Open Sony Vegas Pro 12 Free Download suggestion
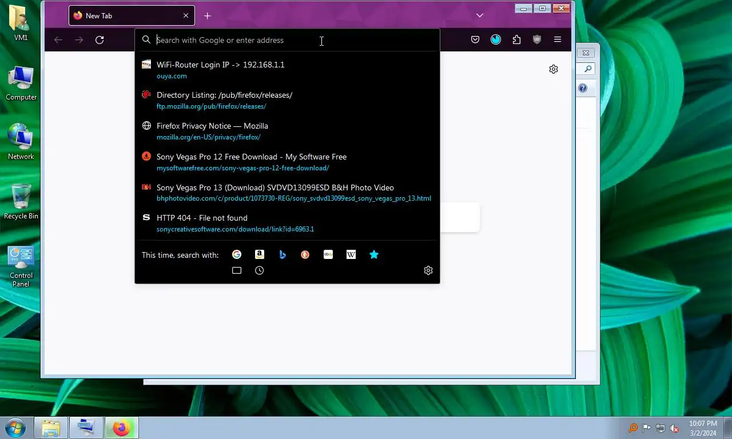Viewport: 732px width, 439px height. point(287,162)
